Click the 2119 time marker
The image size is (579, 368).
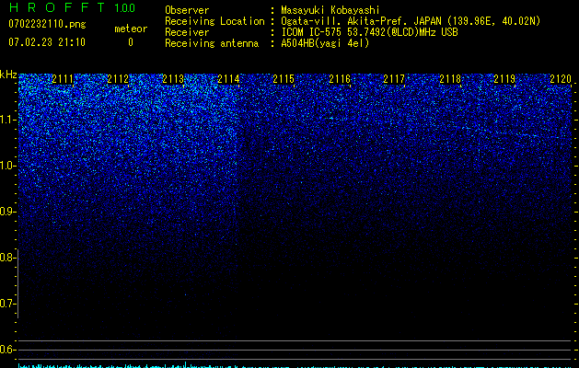(x=504, y=79)
